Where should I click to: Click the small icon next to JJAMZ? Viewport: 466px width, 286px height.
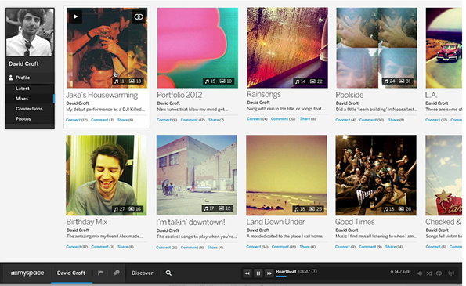[314, 271]
